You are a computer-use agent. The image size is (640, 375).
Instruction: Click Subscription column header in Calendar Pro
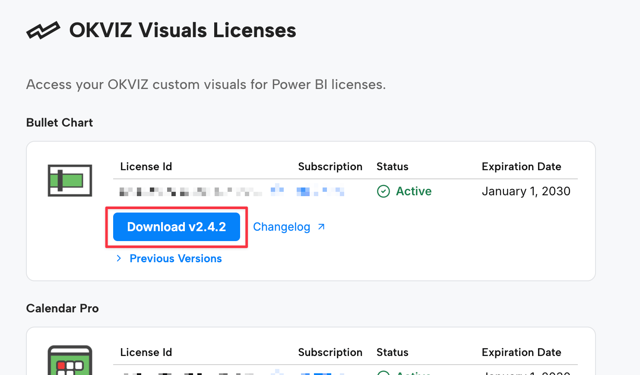(330, 353)
